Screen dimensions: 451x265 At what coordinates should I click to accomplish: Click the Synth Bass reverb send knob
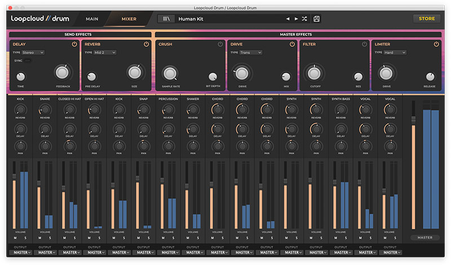(x=341, y=109)
